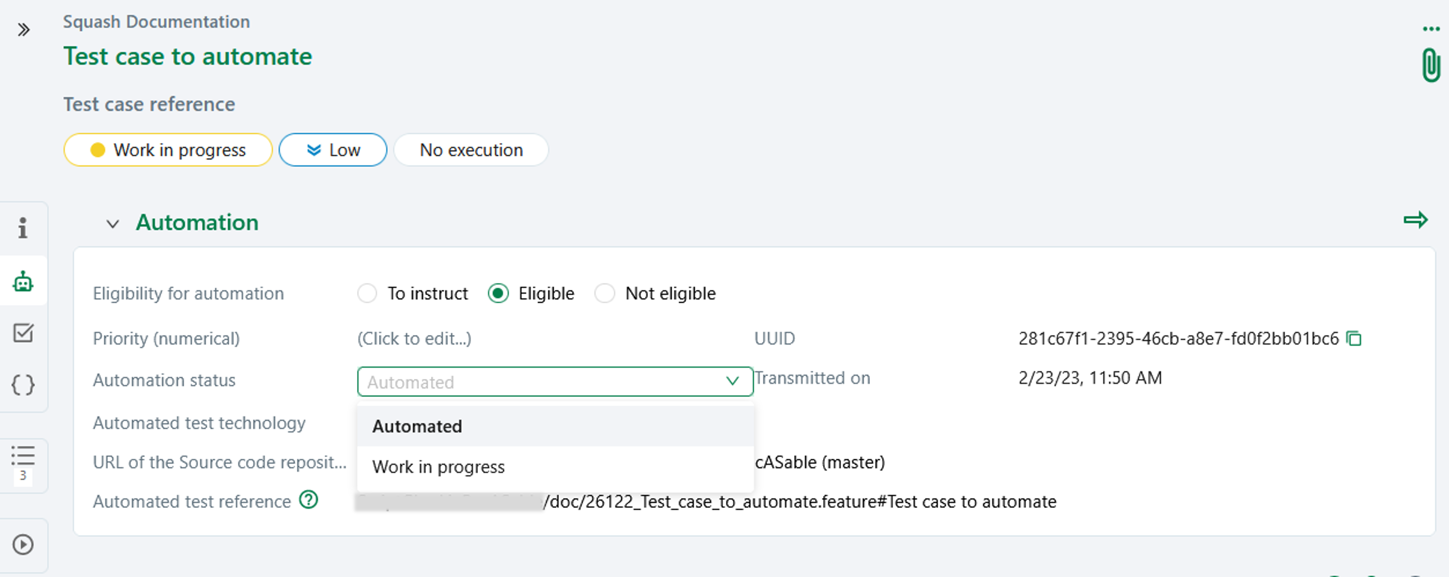
Task: Click 'Work in progress' context menu entry
Action: [438, 466]
